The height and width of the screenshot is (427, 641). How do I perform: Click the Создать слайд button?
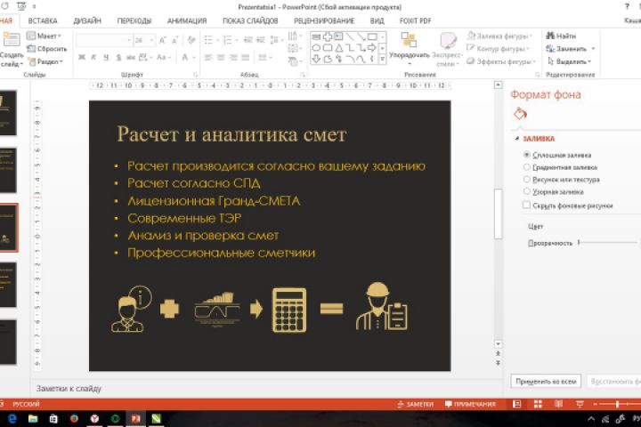(x=12, y=50)
